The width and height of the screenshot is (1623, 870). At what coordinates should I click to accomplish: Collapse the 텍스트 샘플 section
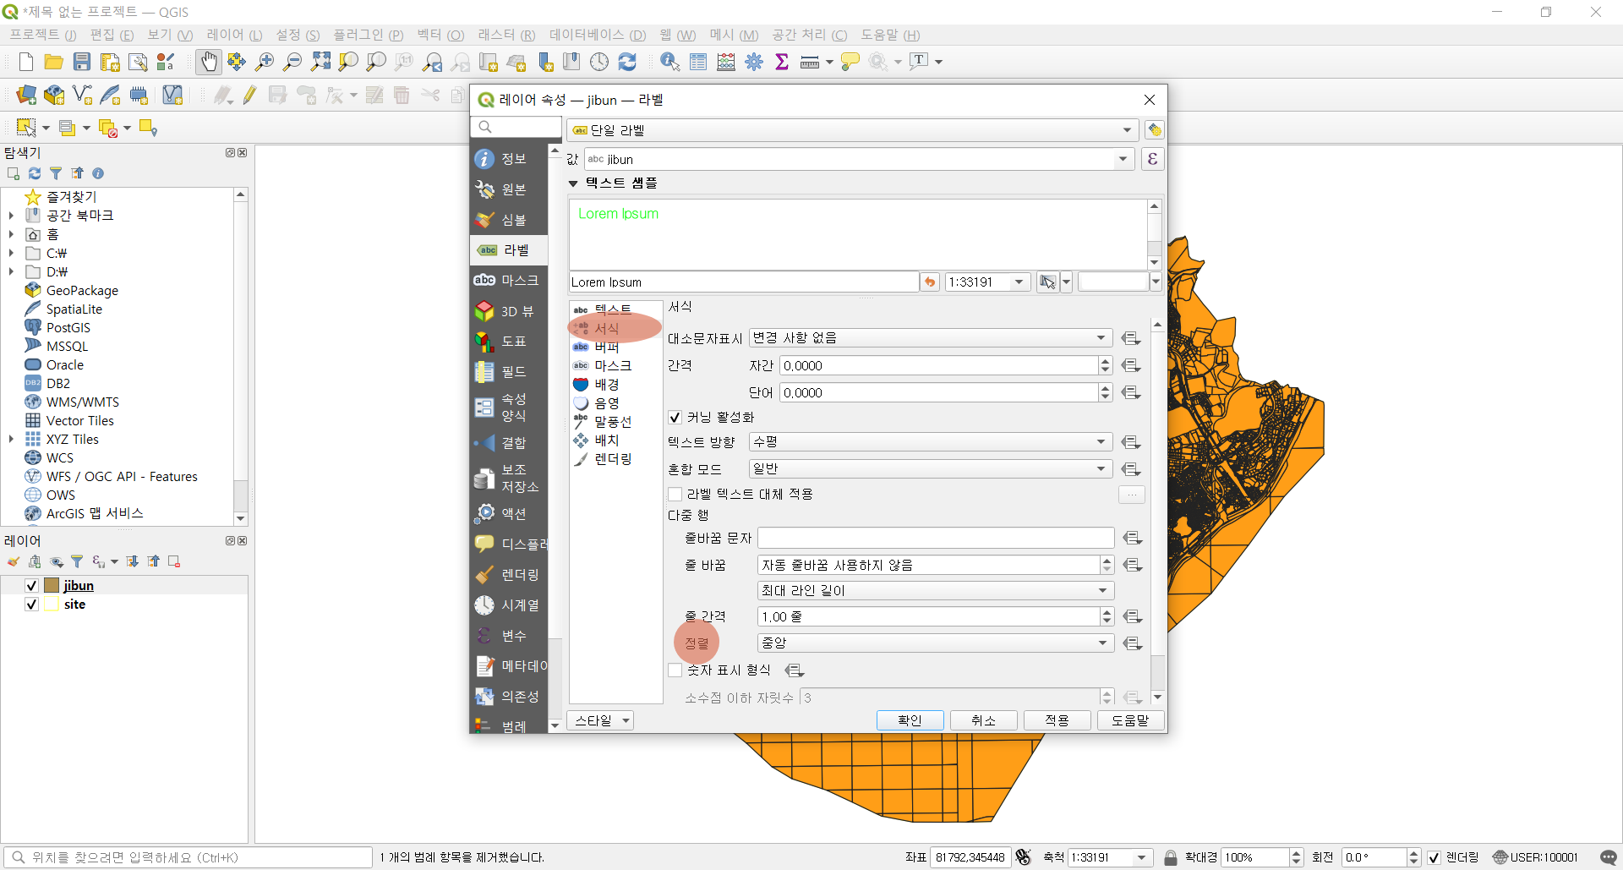point(573,183)
